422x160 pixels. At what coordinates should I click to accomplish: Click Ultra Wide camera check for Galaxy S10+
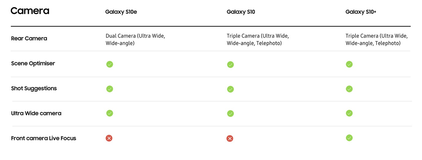[x=349, y=113]
